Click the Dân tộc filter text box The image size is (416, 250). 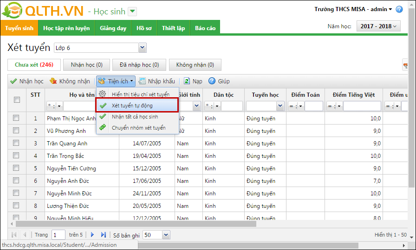point(232,106)
